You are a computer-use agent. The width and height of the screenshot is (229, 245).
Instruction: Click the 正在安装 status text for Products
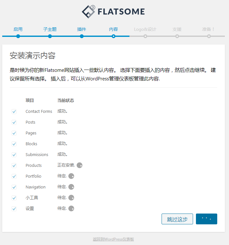66,165
